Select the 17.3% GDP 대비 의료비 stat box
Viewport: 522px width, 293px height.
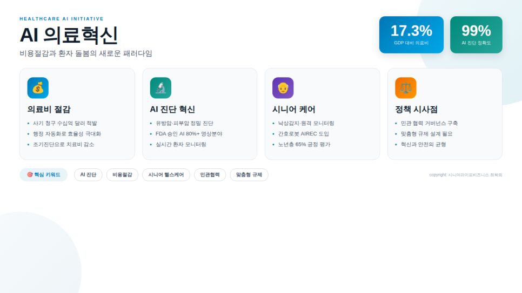(411, 35)
